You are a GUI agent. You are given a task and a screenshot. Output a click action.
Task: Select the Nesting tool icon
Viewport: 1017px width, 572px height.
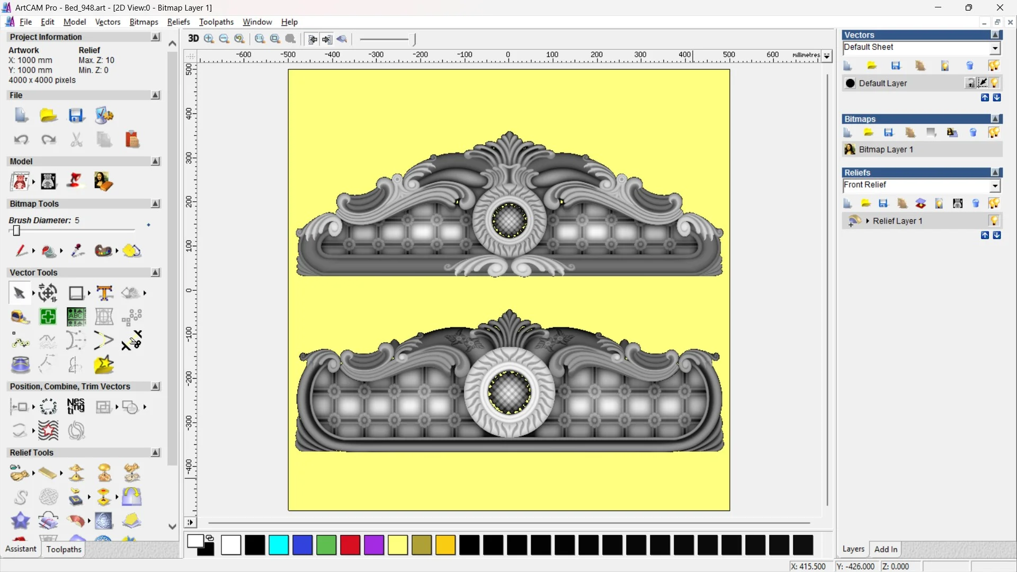(x=76, y=407)
